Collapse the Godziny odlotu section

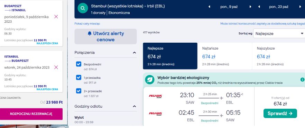pos(135,106)
